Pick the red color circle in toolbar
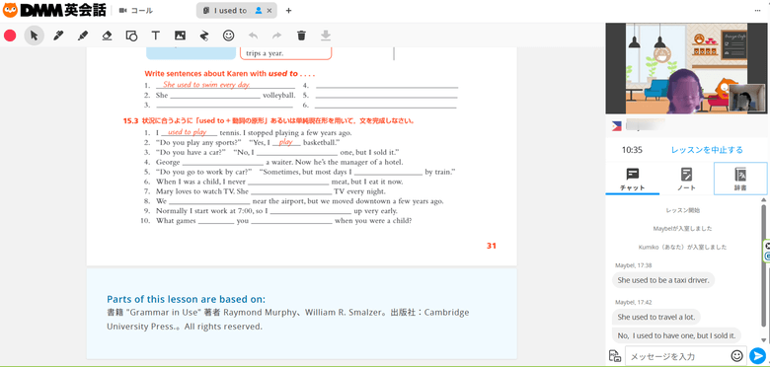The height and width of the screenshot is (367, 770). coord(10,36)
